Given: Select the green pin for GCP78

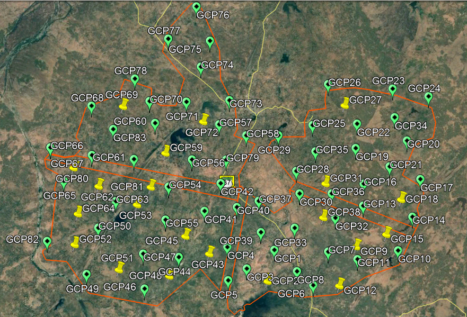Looking at the screenshot, I should coord(134,78).
